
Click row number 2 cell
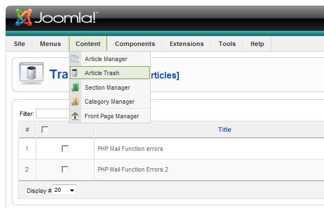tap(27, 169)
